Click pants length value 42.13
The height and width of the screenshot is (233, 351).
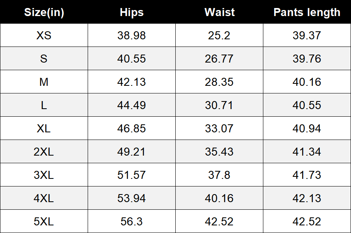(x=307, y=199)
